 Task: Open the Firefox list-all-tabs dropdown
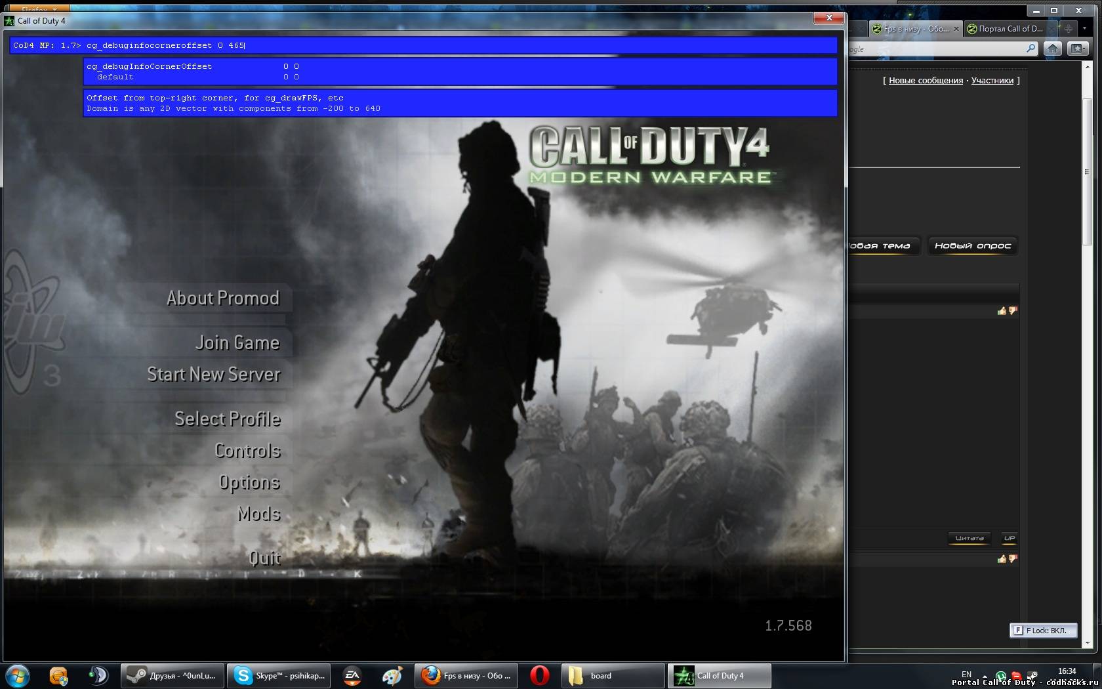[1084, 29]
